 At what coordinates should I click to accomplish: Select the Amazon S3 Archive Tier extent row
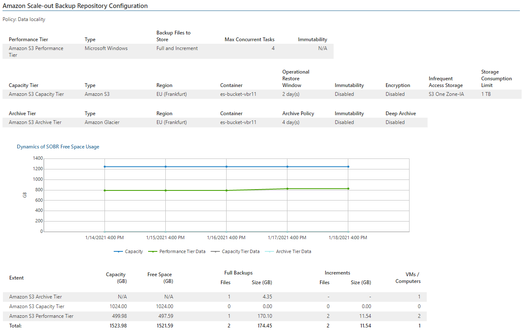[35, 297]
